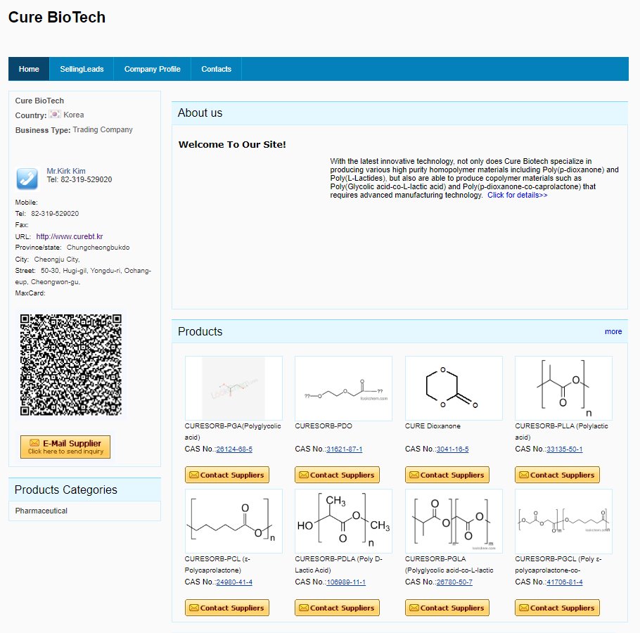Open CURESORB-PGLA structure thumbnail
The image size is (640, 633).
tap(454, 521)
